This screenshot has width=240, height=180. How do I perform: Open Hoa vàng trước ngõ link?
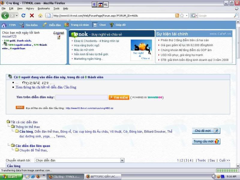point(87,45)
